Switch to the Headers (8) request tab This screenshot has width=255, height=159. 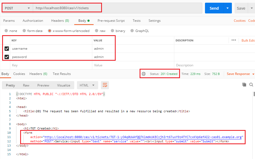60,21
